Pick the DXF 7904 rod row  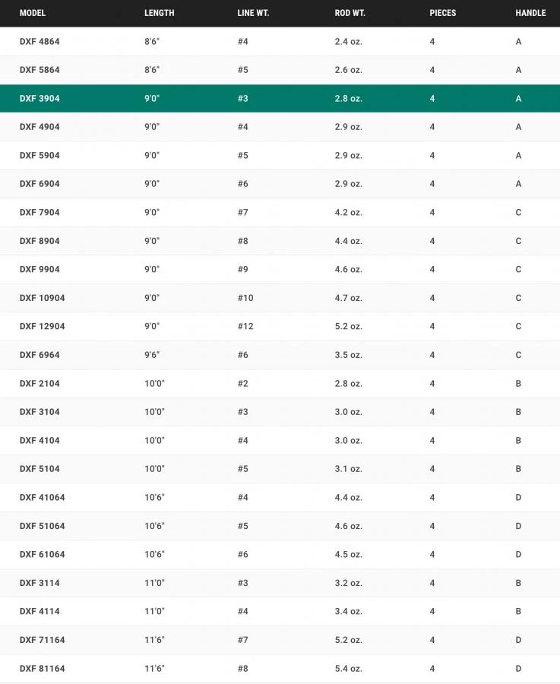[40, 213]
